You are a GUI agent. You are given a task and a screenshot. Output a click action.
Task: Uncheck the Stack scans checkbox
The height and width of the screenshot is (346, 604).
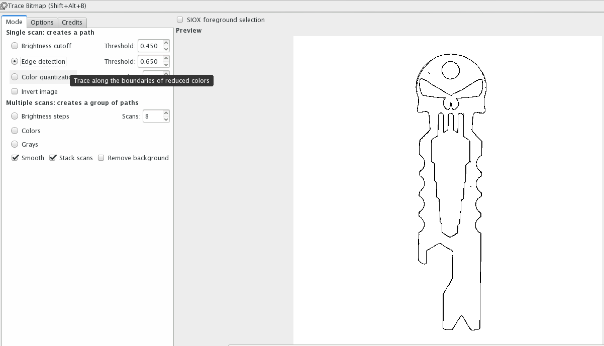click(53, 158)
